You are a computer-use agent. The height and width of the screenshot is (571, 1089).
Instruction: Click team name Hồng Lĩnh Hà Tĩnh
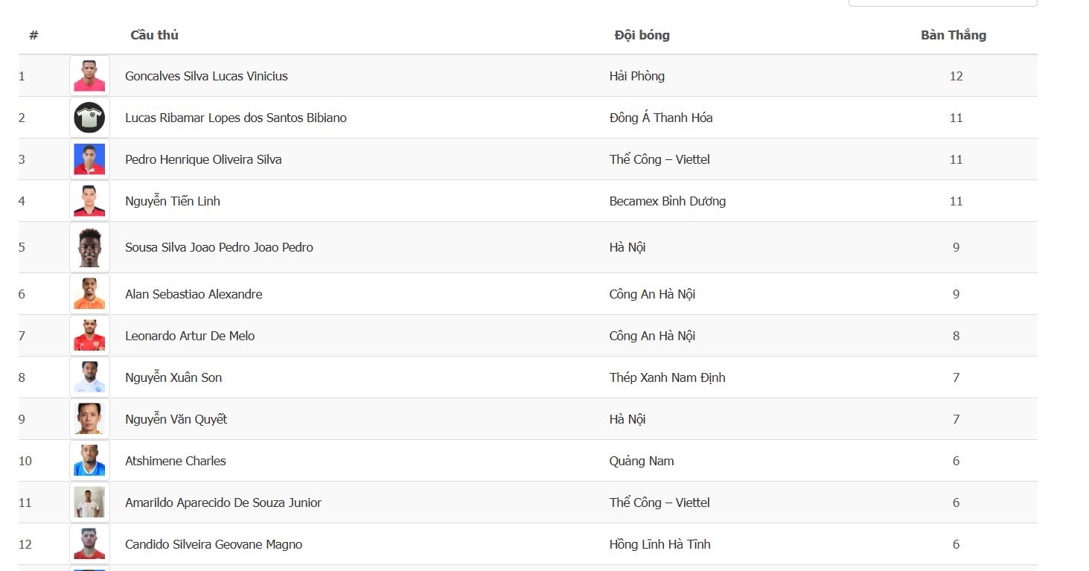point(660,544)
